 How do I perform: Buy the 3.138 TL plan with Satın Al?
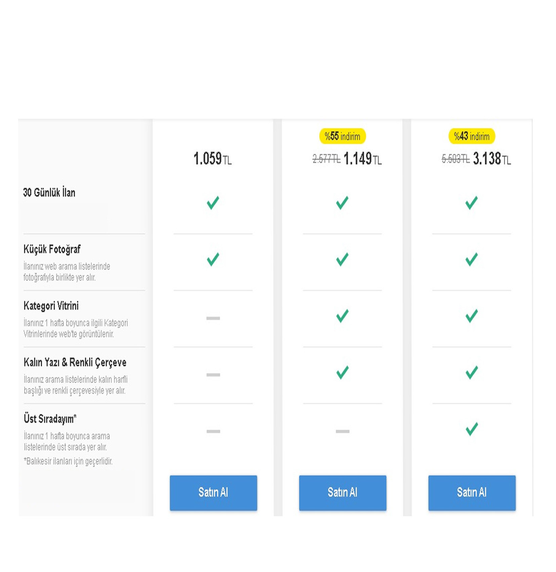(471, 492)
